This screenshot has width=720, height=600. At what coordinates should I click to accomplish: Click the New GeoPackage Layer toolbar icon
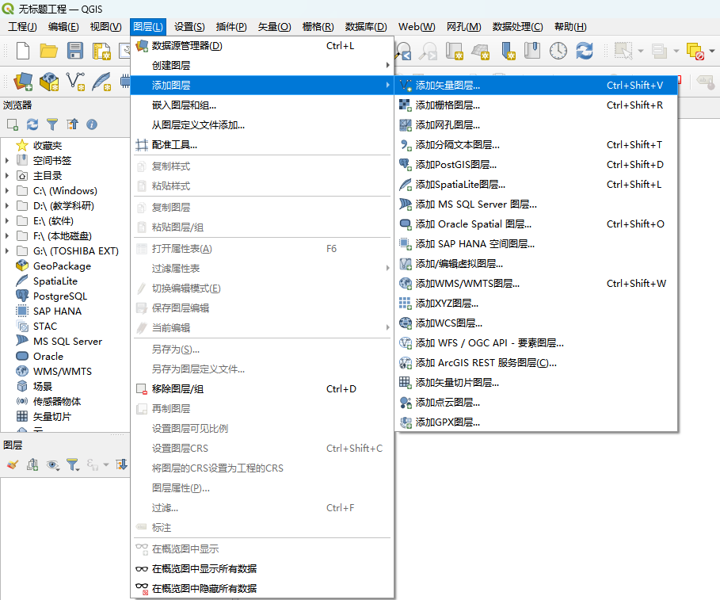[x=49, y=82]
